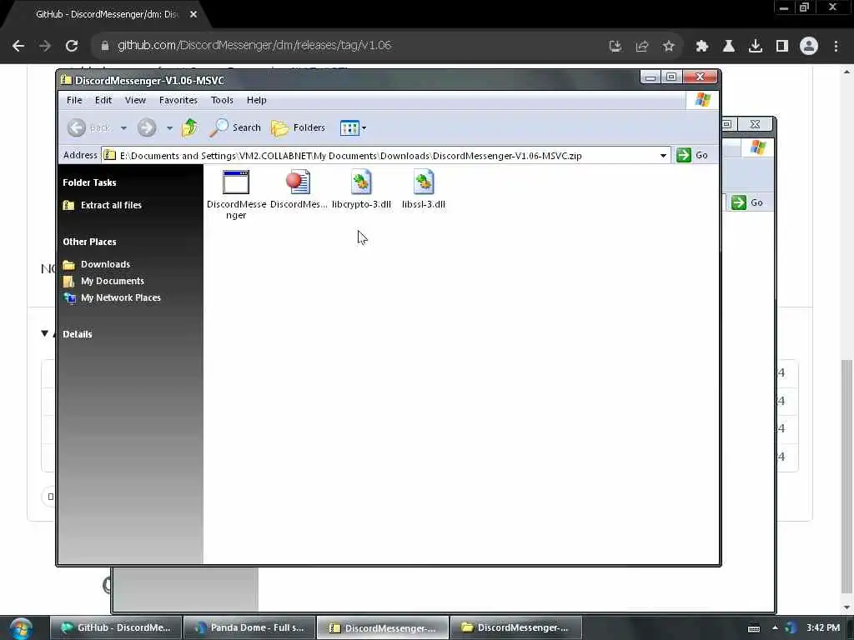This screenshot has height=640, width=854.
Task: Open the Edit menu
Action: [103, 100]
